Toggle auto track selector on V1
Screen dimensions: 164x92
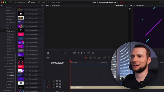pyautogui.click(x=57, y=87)
